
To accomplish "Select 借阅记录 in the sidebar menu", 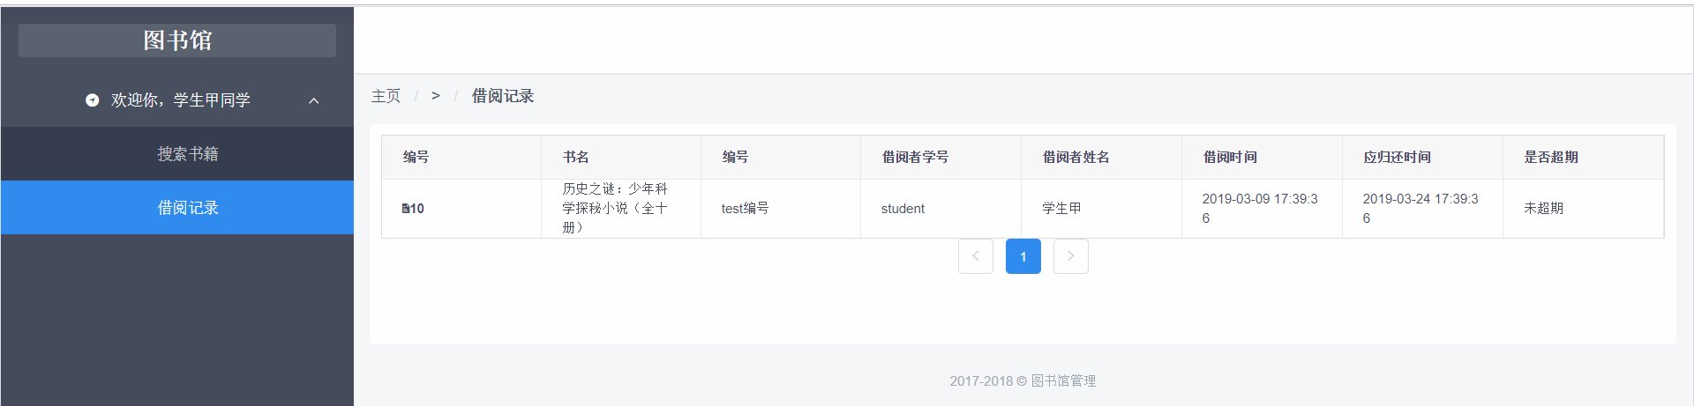I will click(187, 208).
